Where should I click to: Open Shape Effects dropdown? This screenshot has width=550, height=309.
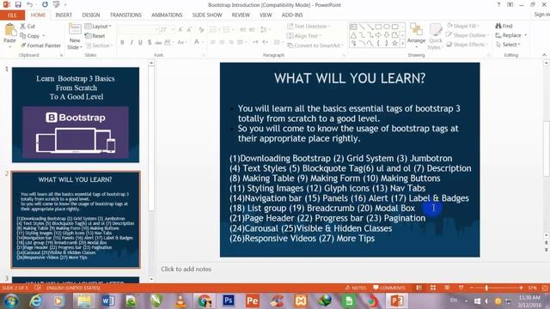tap(467, 45)
